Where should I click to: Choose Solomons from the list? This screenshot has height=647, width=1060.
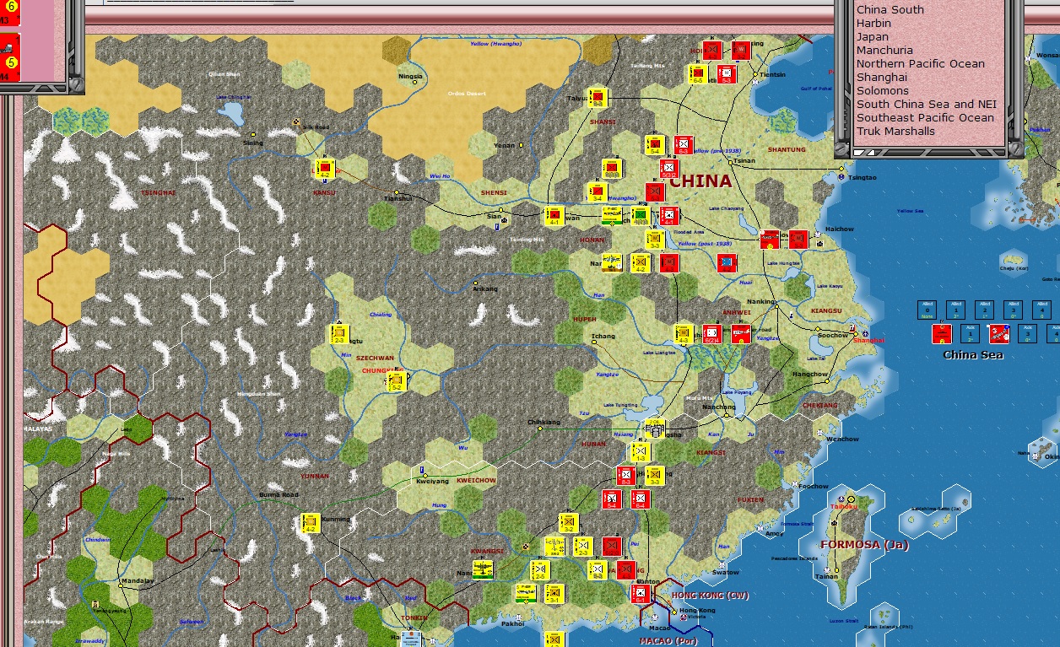click(883, 91)
